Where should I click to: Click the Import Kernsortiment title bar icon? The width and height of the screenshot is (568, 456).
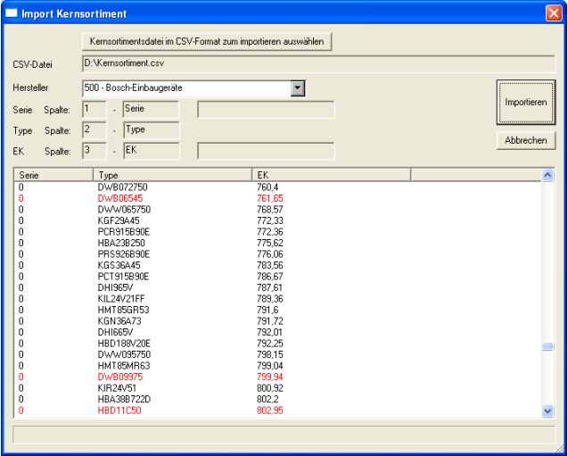pyautogui.click(x=11, y=13)
